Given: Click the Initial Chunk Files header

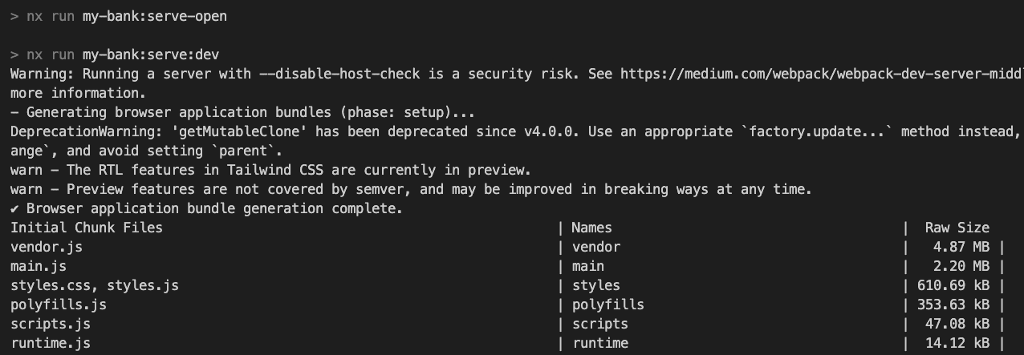Looking at the screenshot, I should pos(87,228).
